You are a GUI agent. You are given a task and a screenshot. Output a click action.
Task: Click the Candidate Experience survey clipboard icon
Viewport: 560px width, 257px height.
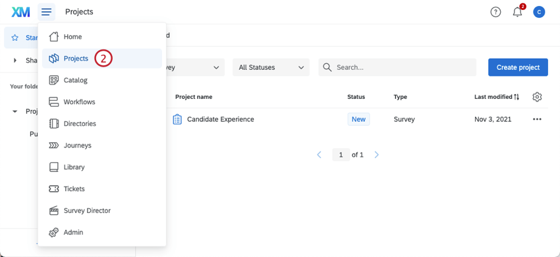tap(177, 119)
